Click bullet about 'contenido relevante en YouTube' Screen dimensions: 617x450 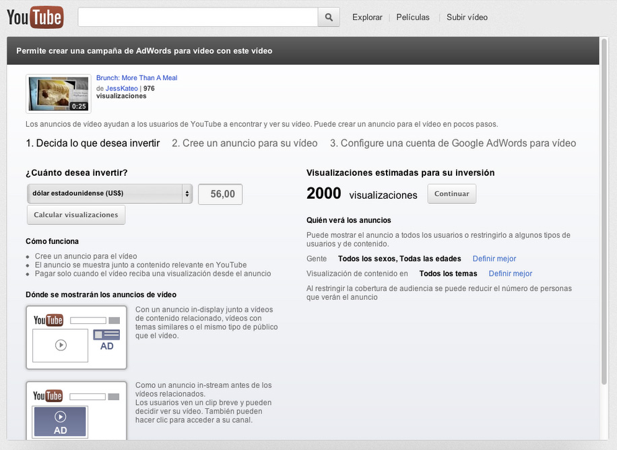(141, 265)
